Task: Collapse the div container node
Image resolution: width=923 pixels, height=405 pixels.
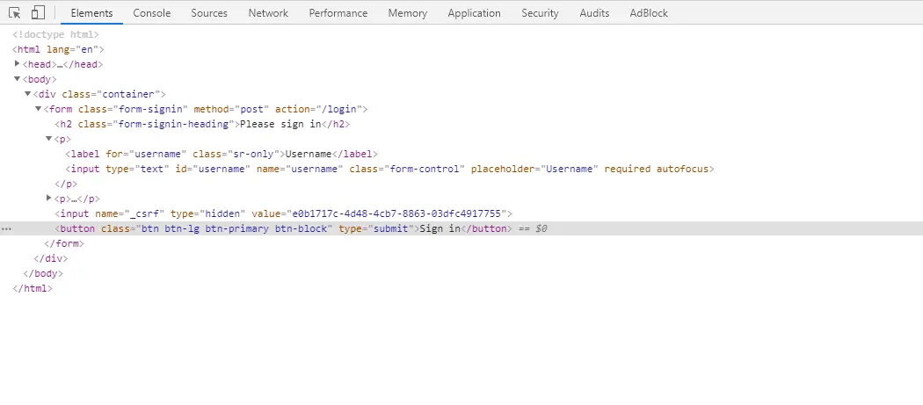Action: pos(27,94)
